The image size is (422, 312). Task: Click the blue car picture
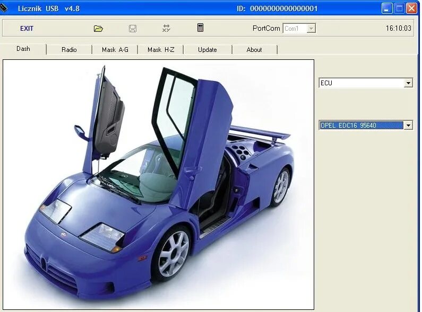click(x=158, y=185)
